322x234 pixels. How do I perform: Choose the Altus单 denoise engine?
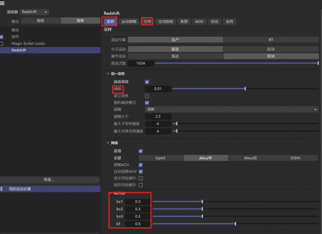tap(206, 158)
